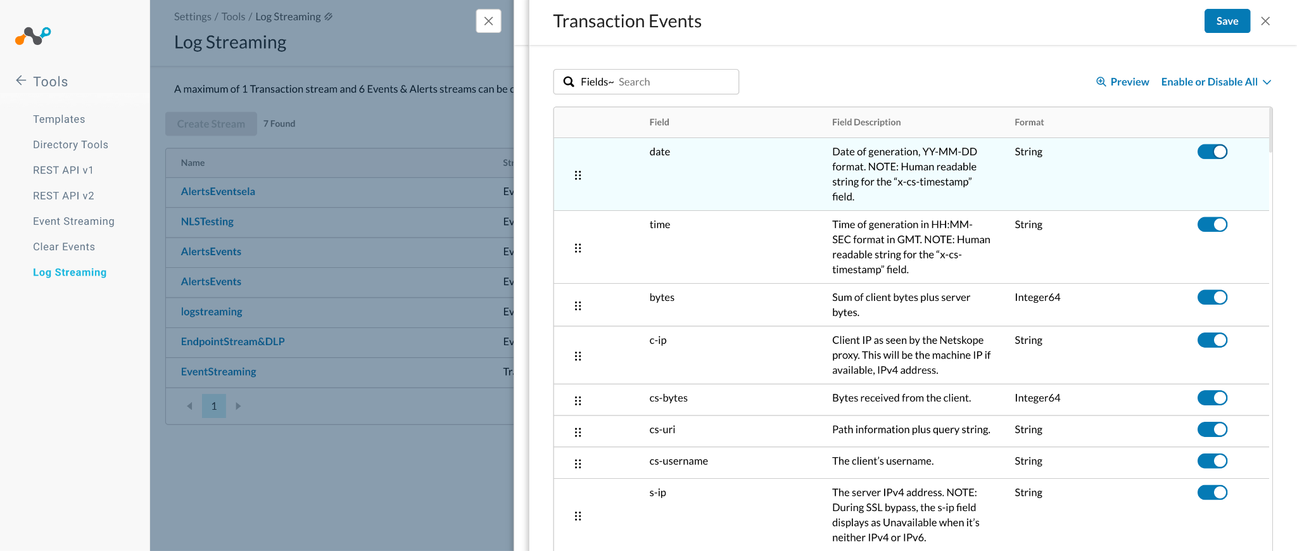The image size is (1297, 551).
Task: Save the Transaction Events settings
Action: (1227, 21)
